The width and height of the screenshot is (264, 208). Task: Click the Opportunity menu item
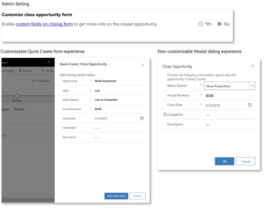pos(7,70)
